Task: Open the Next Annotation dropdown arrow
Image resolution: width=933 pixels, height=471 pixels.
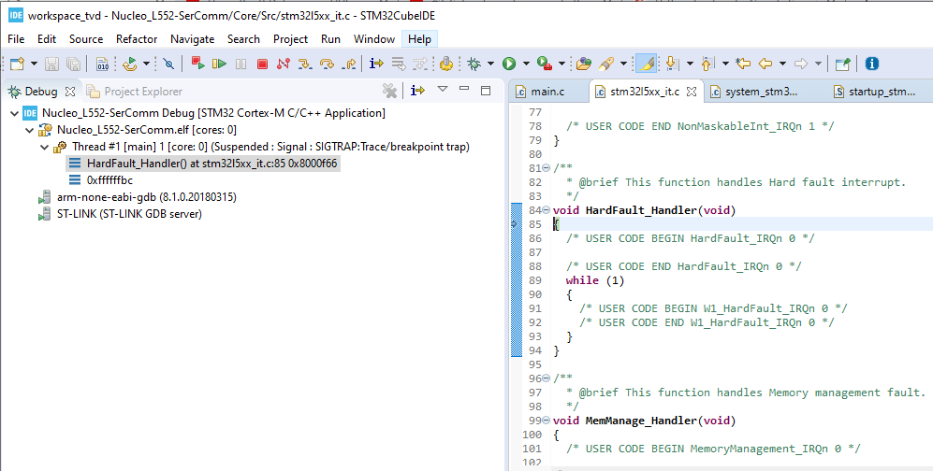Action: pos(691,64)
